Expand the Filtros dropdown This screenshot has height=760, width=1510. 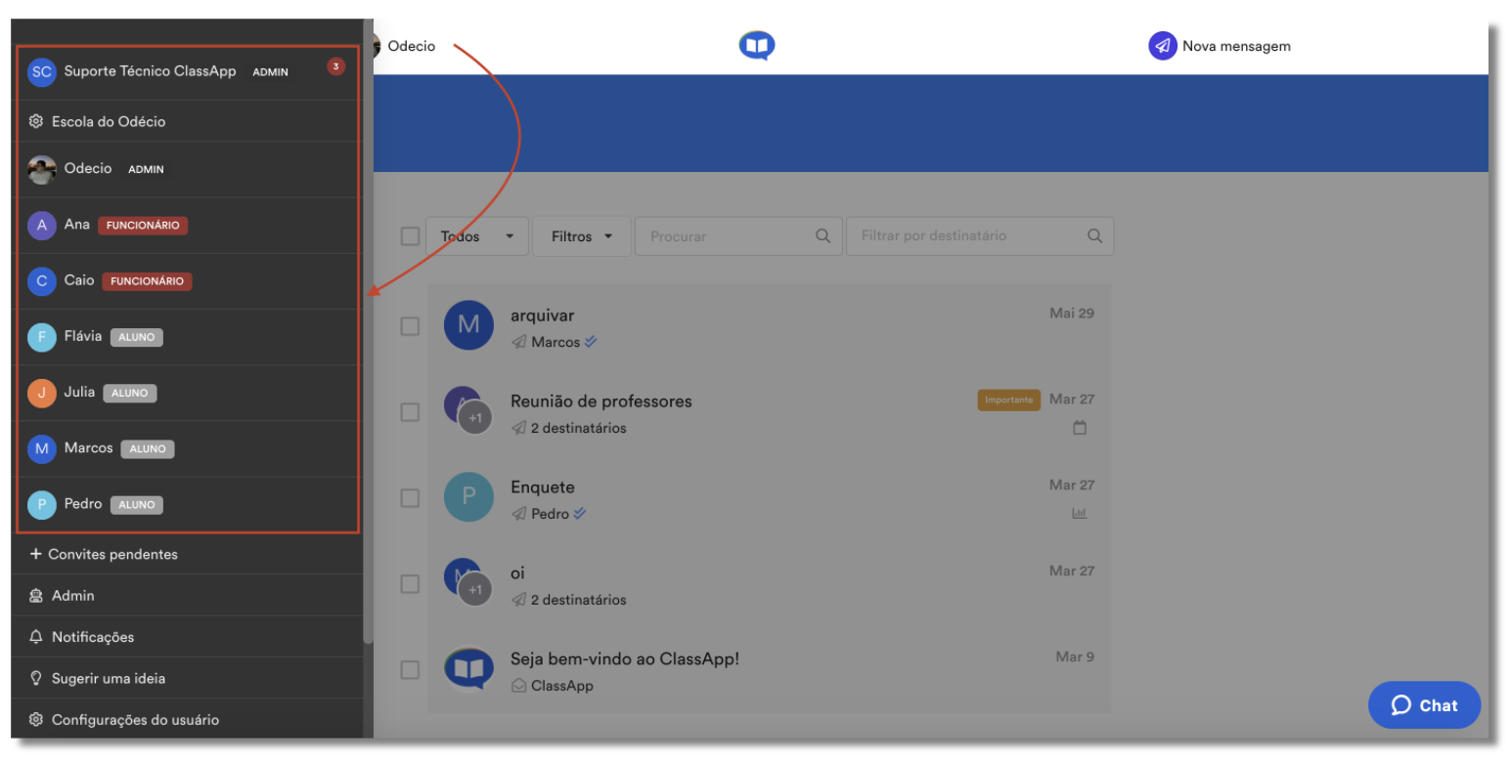click(582, 236)
